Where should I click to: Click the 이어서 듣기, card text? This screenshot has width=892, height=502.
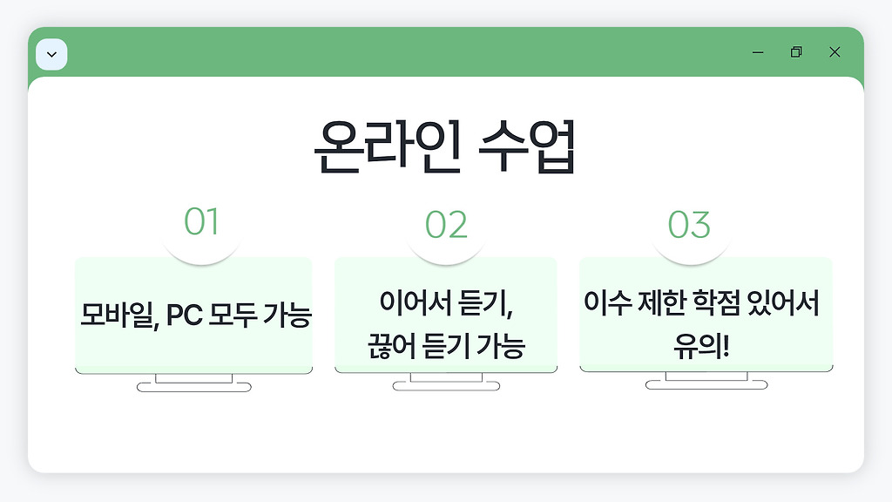pos(446,302)
